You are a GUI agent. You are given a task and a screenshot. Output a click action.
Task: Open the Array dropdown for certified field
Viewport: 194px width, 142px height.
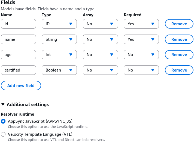tap(100, 70)
